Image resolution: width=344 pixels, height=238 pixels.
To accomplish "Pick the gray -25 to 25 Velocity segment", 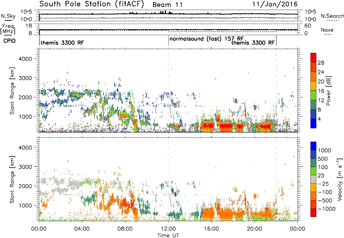I will [x=313, y=179].
